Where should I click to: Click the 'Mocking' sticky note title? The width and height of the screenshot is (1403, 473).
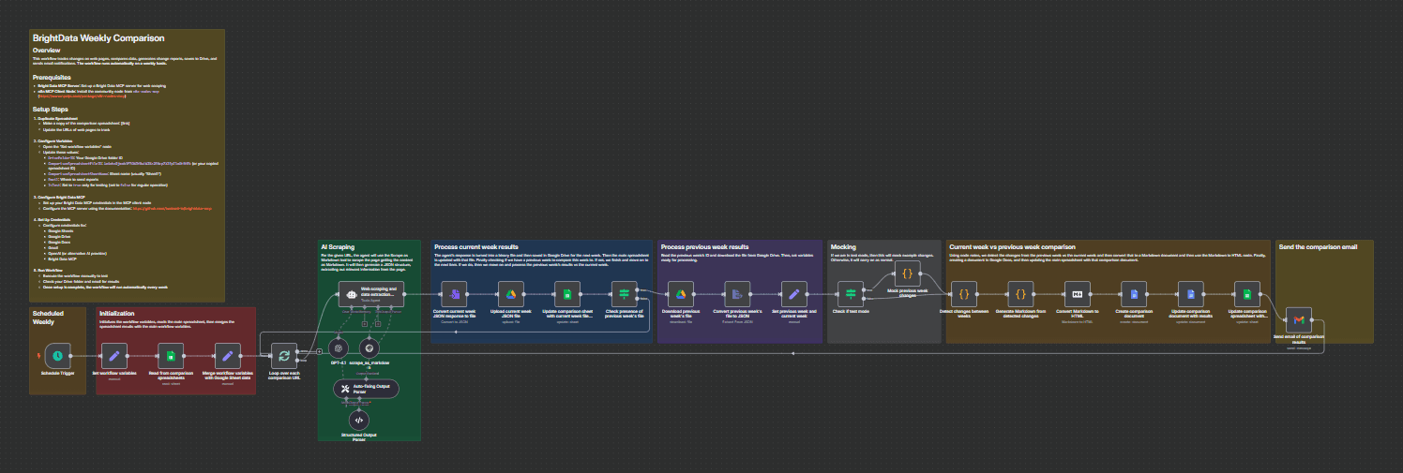pos(843,247)
